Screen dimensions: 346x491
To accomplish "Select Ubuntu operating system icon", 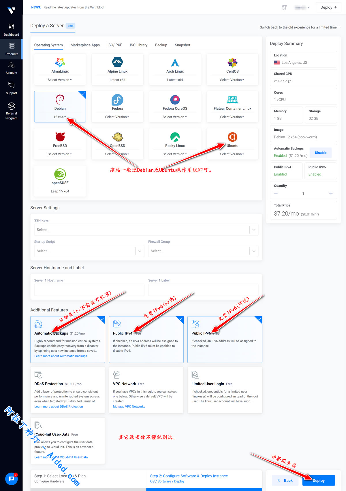I will [x=232, y=137].
